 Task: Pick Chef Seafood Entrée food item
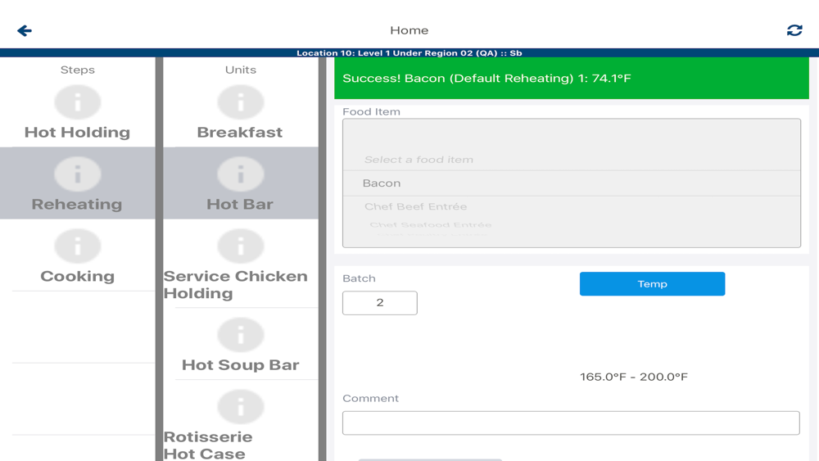(x=431, y=225)
